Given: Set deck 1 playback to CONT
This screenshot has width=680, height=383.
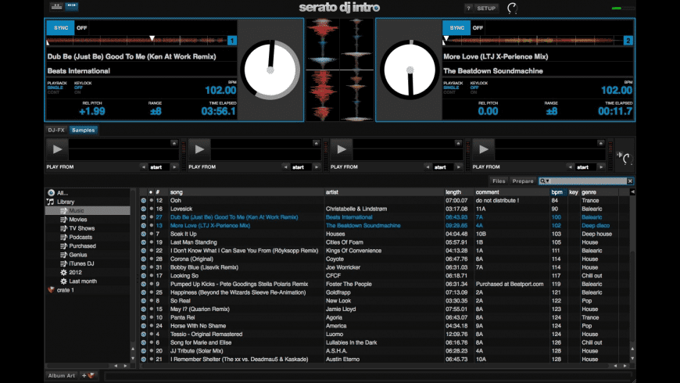Looking at the screenshot, I should click(53, 92).
